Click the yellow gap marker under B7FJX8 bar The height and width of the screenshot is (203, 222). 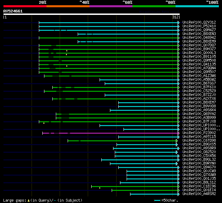[x=44, y=123]
